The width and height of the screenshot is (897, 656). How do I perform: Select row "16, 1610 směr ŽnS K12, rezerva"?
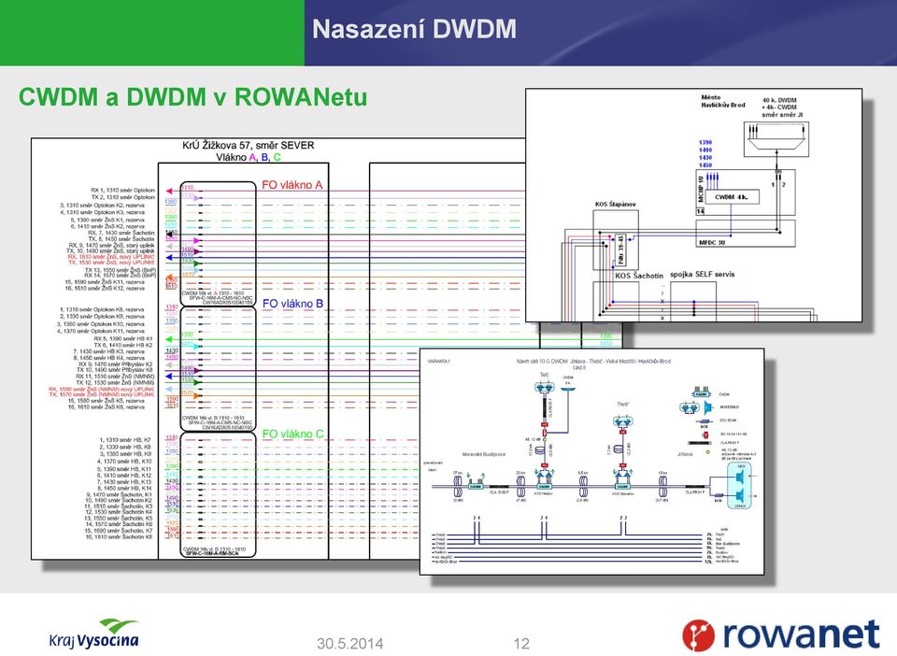pyautogui.click(x=105, y=288)
